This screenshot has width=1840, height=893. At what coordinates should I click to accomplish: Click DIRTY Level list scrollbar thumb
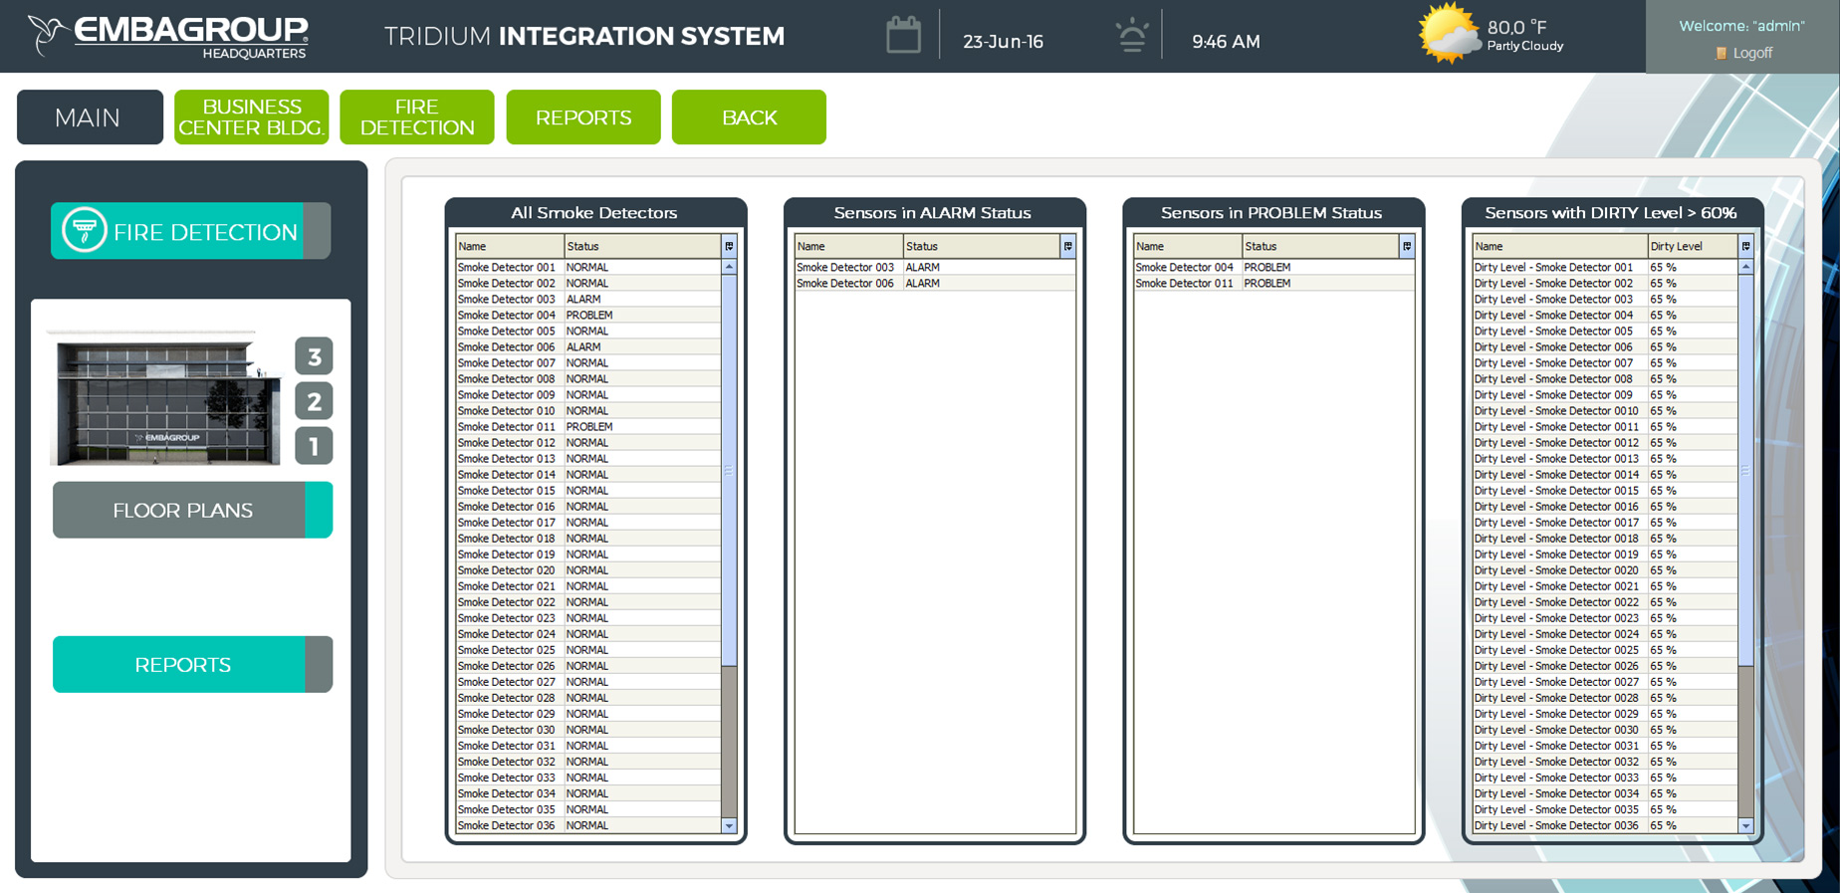click(1745, 470)
